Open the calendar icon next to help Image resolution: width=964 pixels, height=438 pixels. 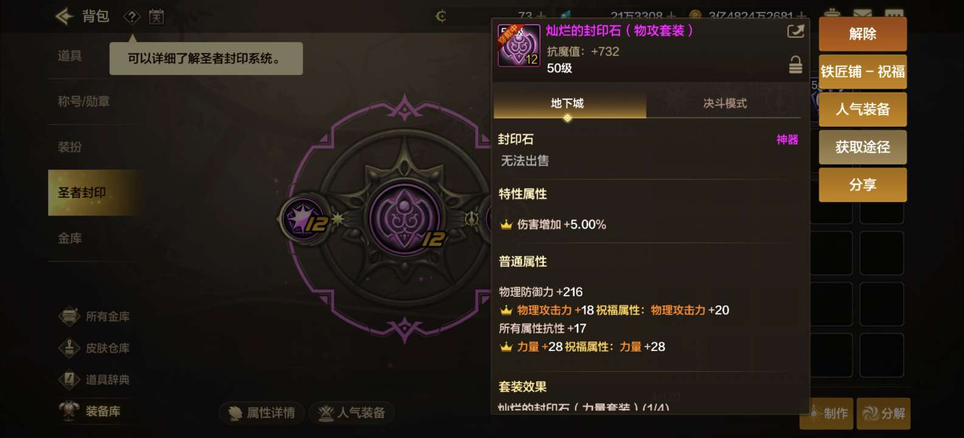tap(156, 17)
